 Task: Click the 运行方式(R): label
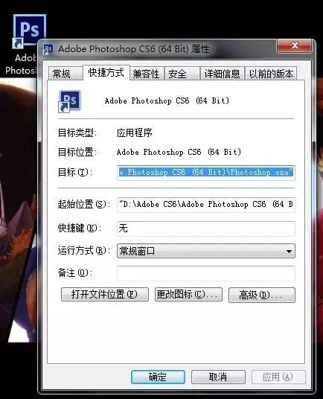tap(83, 251)
